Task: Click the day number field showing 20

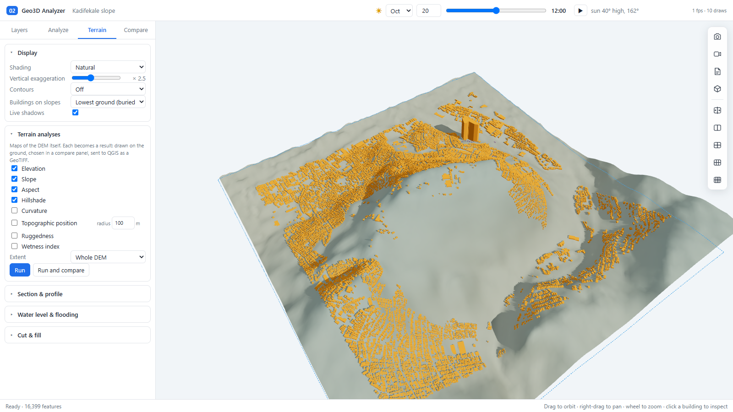Action: tap(429, 11)
